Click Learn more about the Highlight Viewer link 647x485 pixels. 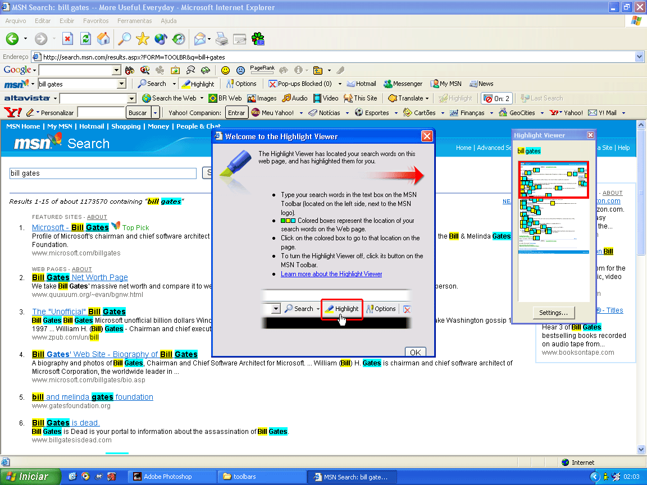[331, 274]
